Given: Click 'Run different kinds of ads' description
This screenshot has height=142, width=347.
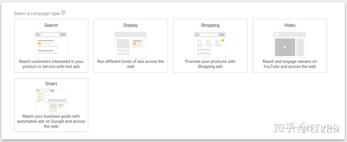Looking at the screenshot, I should pyautogui.click(x=130, y=64).
